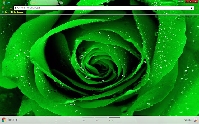
Task: Go back using the red back arrow
Action: [x=3, y=8]
